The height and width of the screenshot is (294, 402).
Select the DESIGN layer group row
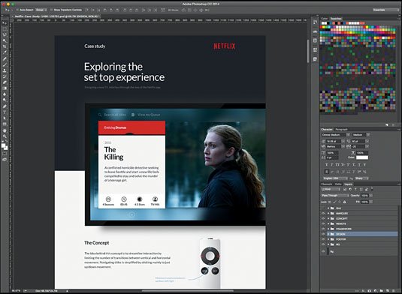(x=361, y=234)
